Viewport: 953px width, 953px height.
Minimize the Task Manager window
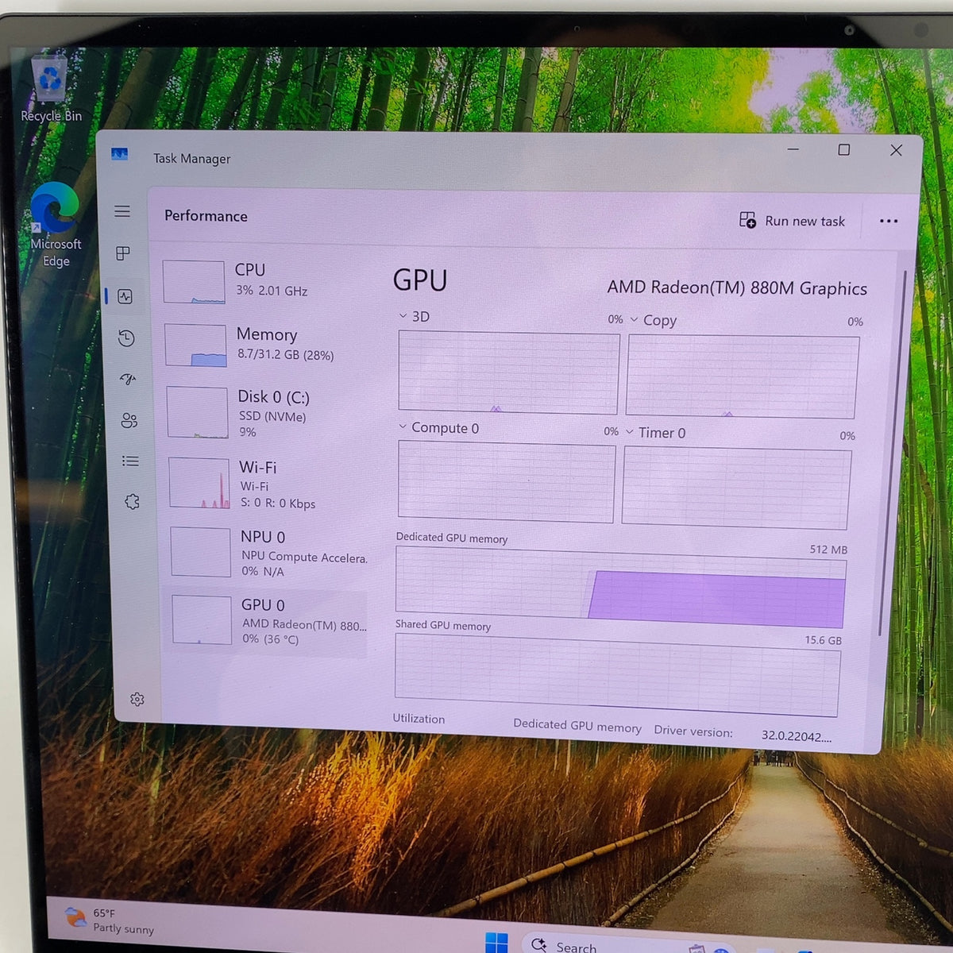pos(793,149)
